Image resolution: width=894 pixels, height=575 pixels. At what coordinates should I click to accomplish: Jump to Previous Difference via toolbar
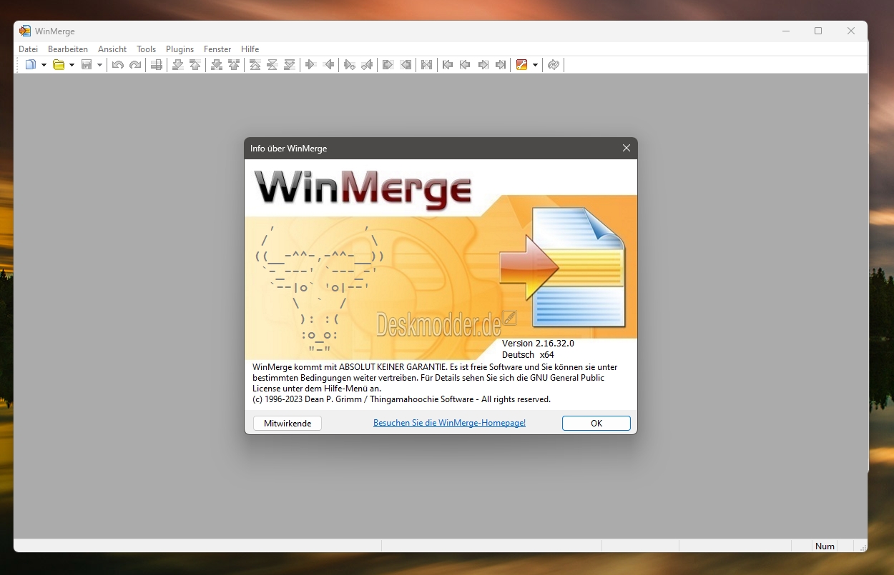pyautogui.click(x=195, y=65)
